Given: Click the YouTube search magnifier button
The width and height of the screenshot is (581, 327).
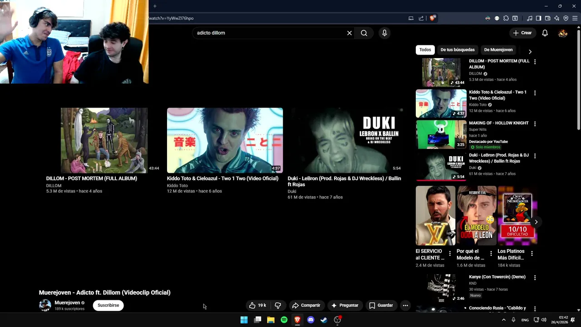Looking at the screenshot, I should click(364, 33).
